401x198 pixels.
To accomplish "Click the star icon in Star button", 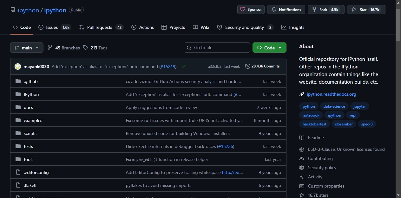I will click(x=354, y=10).
